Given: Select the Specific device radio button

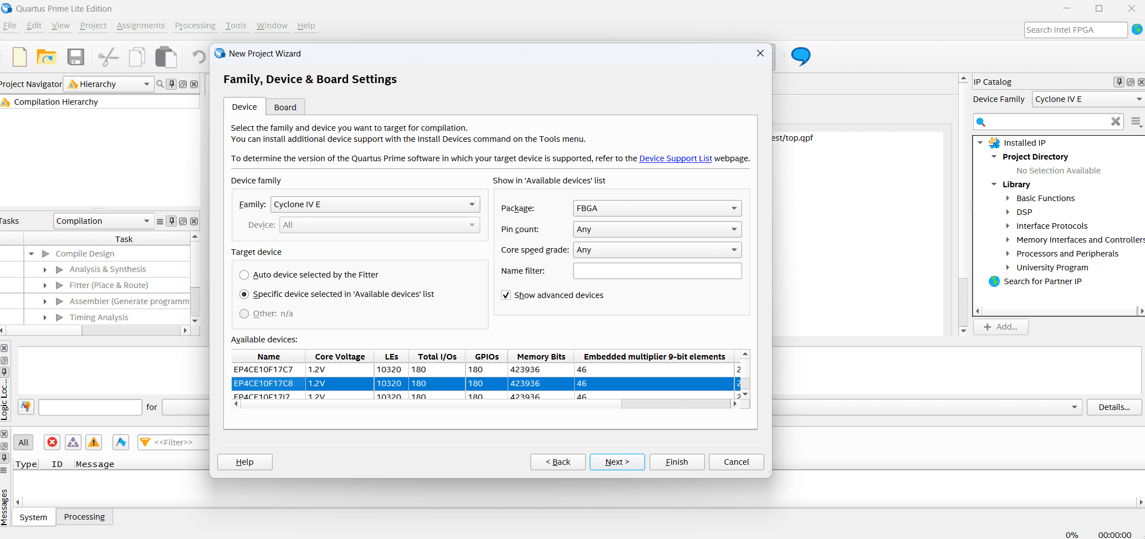Looking at the screenshot, I should [244, 294].
